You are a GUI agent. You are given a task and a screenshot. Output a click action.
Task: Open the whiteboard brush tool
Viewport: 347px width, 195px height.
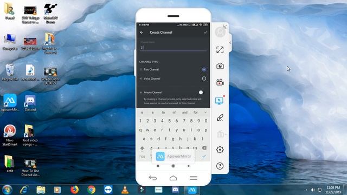pos(220,118)
